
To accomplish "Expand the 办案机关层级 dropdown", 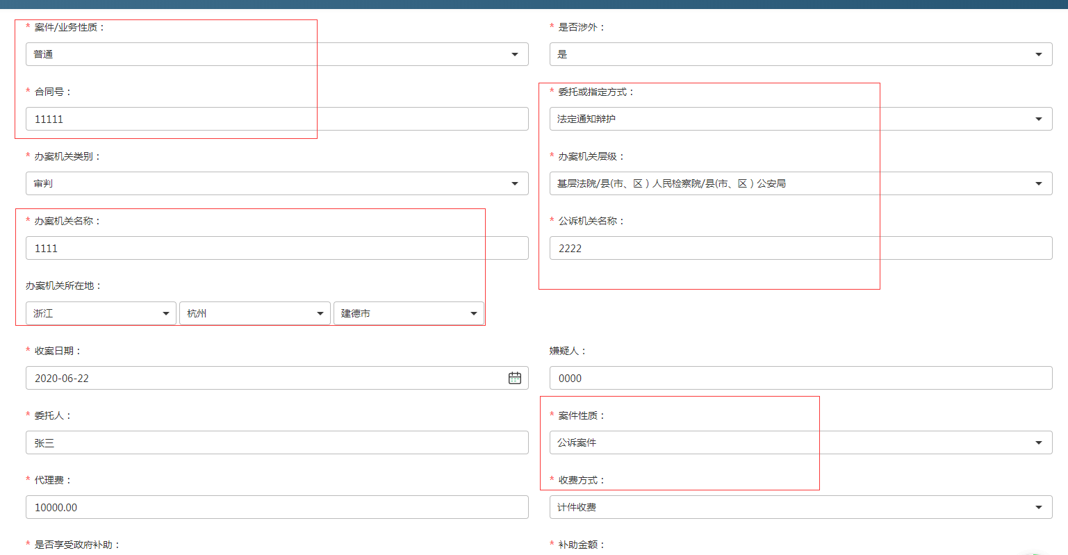I will pos(800,183).
